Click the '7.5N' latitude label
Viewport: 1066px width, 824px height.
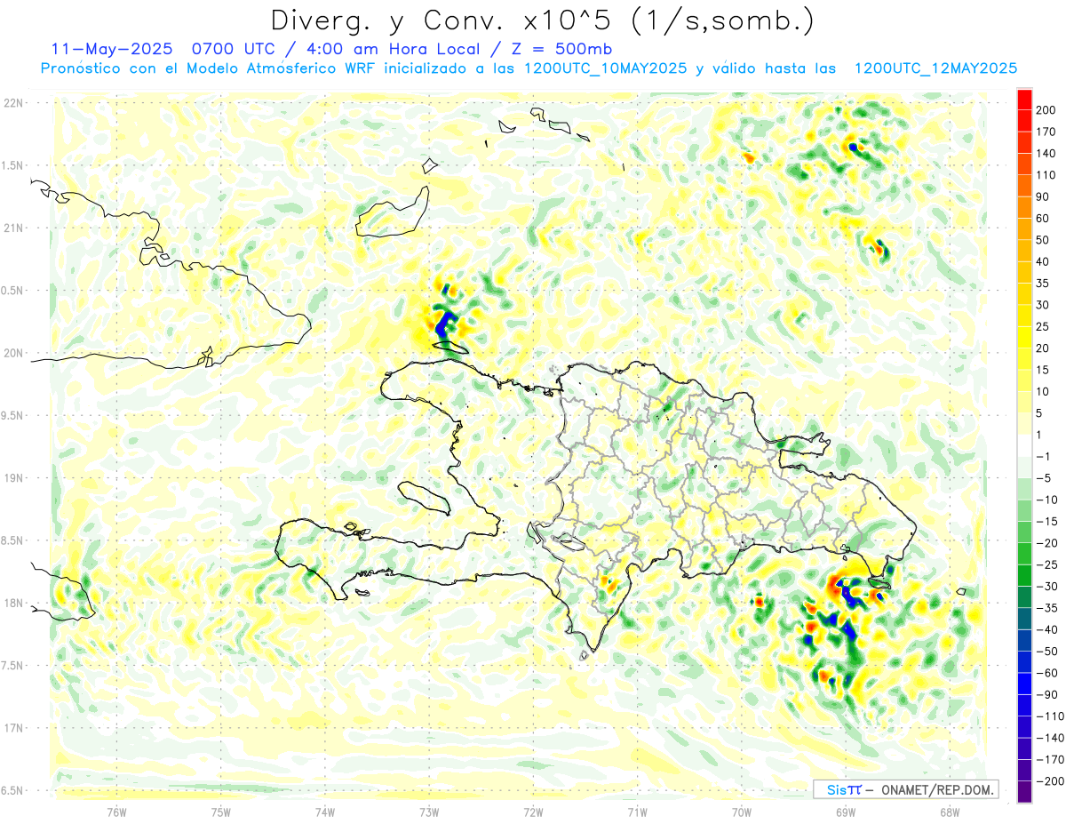13,666
